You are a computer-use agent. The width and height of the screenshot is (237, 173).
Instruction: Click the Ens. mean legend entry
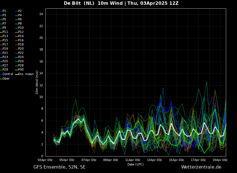24,74
